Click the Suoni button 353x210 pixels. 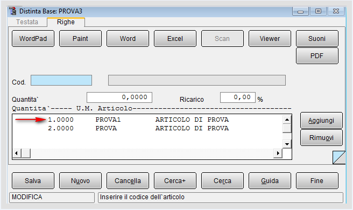click(317, 39)
